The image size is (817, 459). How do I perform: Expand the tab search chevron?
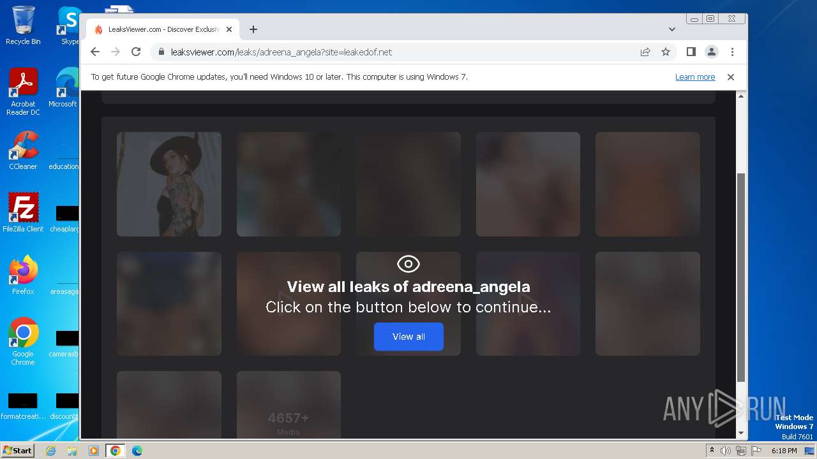click(671, 29)
